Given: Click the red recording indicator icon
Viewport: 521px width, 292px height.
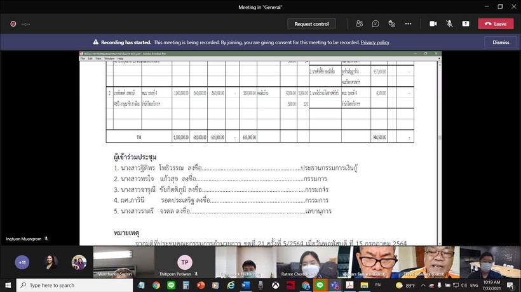Looking at the screenshot, I should point(13,23).
